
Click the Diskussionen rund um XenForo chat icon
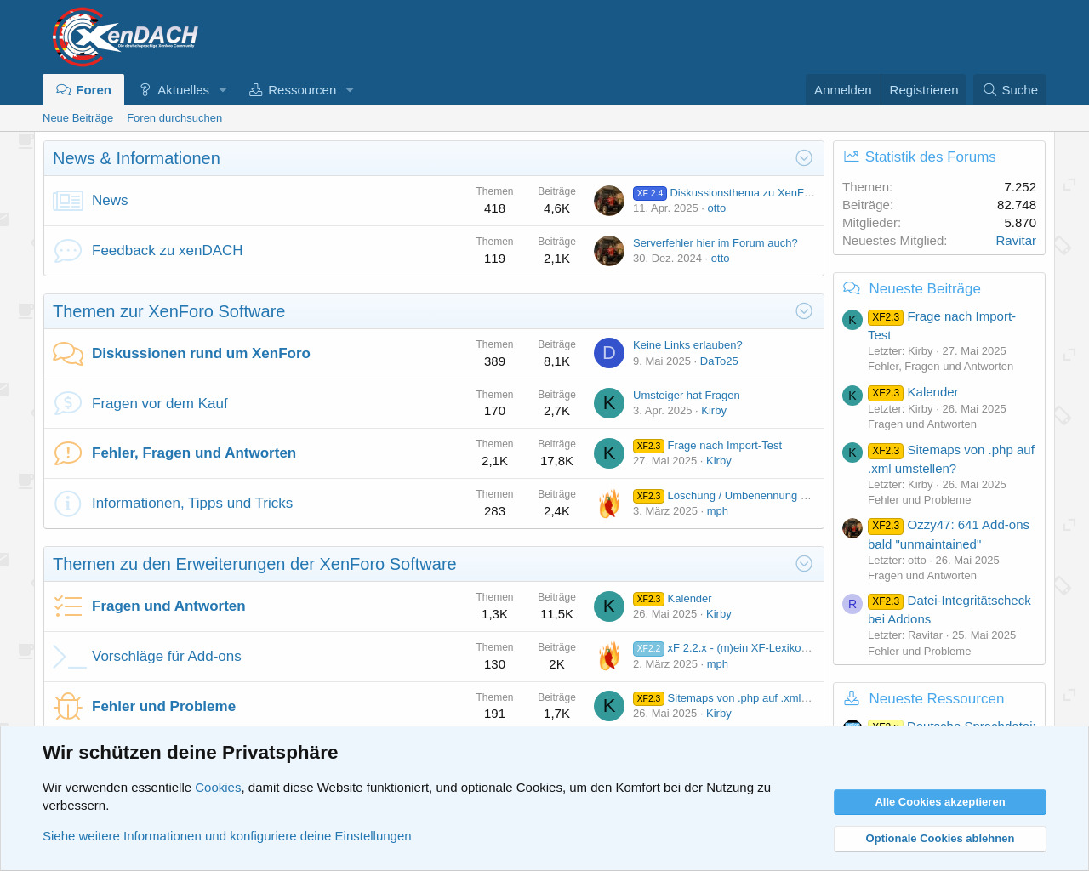pos(68,354)
